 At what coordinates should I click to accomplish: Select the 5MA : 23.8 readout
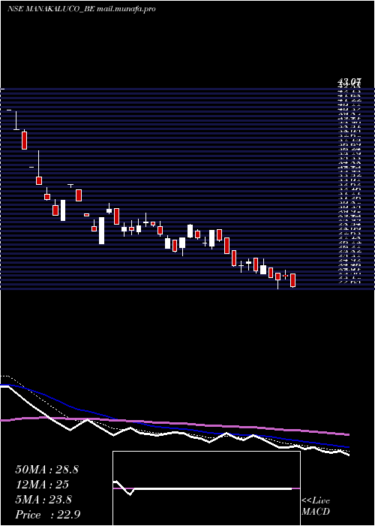(43, 500)
